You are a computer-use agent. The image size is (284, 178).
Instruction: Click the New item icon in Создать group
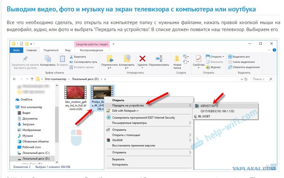tap(186, 56)
